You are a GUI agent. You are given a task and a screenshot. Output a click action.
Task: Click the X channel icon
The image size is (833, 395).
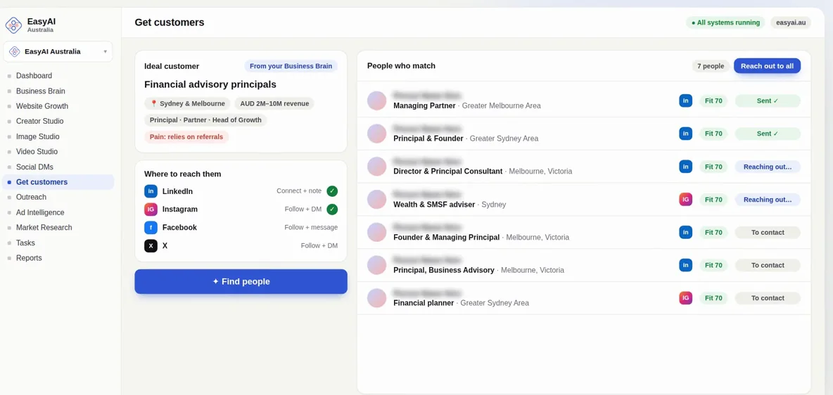pyautogui.click(x=151, y=246)
